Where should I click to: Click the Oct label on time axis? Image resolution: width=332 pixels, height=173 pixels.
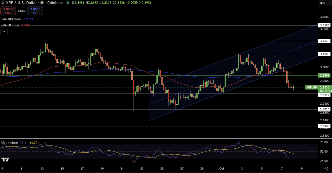[x=221, y=168]
